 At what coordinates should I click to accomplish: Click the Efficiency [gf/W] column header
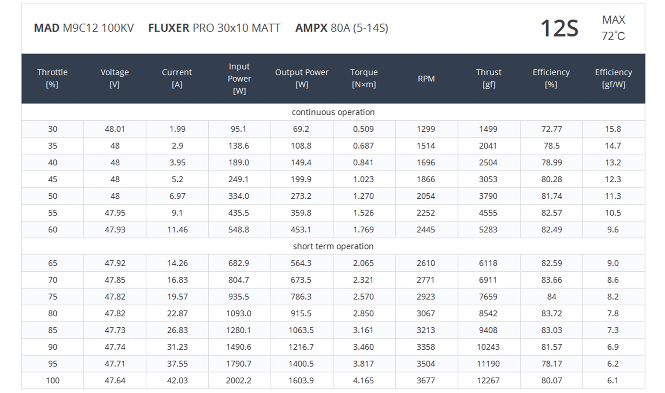613,78
